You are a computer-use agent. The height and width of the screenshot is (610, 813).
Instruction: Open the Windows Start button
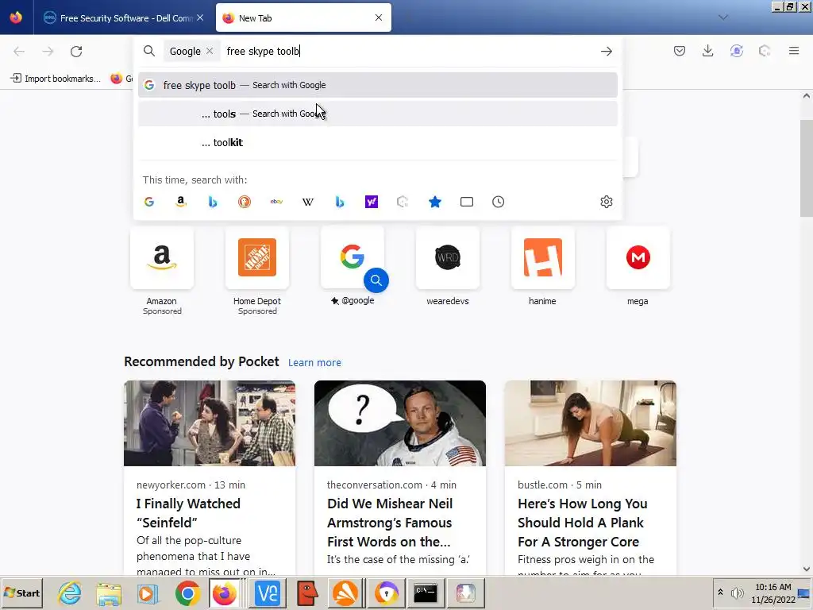pyautogui.click(x=21, y=593)
